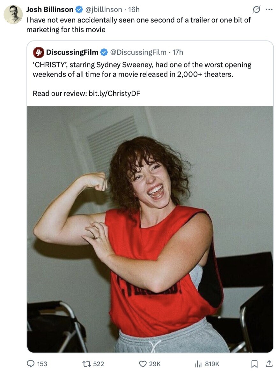Image resolution: width=280 pixels, height=373 pixels.
Task: Click Josh Billinson's blue verified badge
Action: pyautogui.click(x=79, y=10)
